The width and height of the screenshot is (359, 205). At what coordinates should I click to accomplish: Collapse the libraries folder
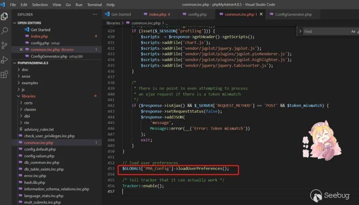[19, 96]
